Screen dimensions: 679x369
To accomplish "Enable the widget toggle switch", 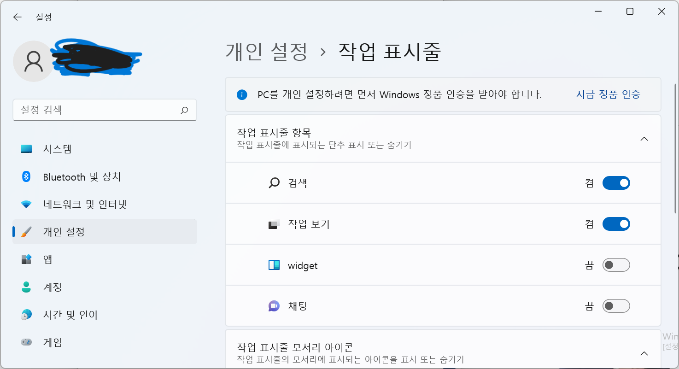I will click(616, 265).
